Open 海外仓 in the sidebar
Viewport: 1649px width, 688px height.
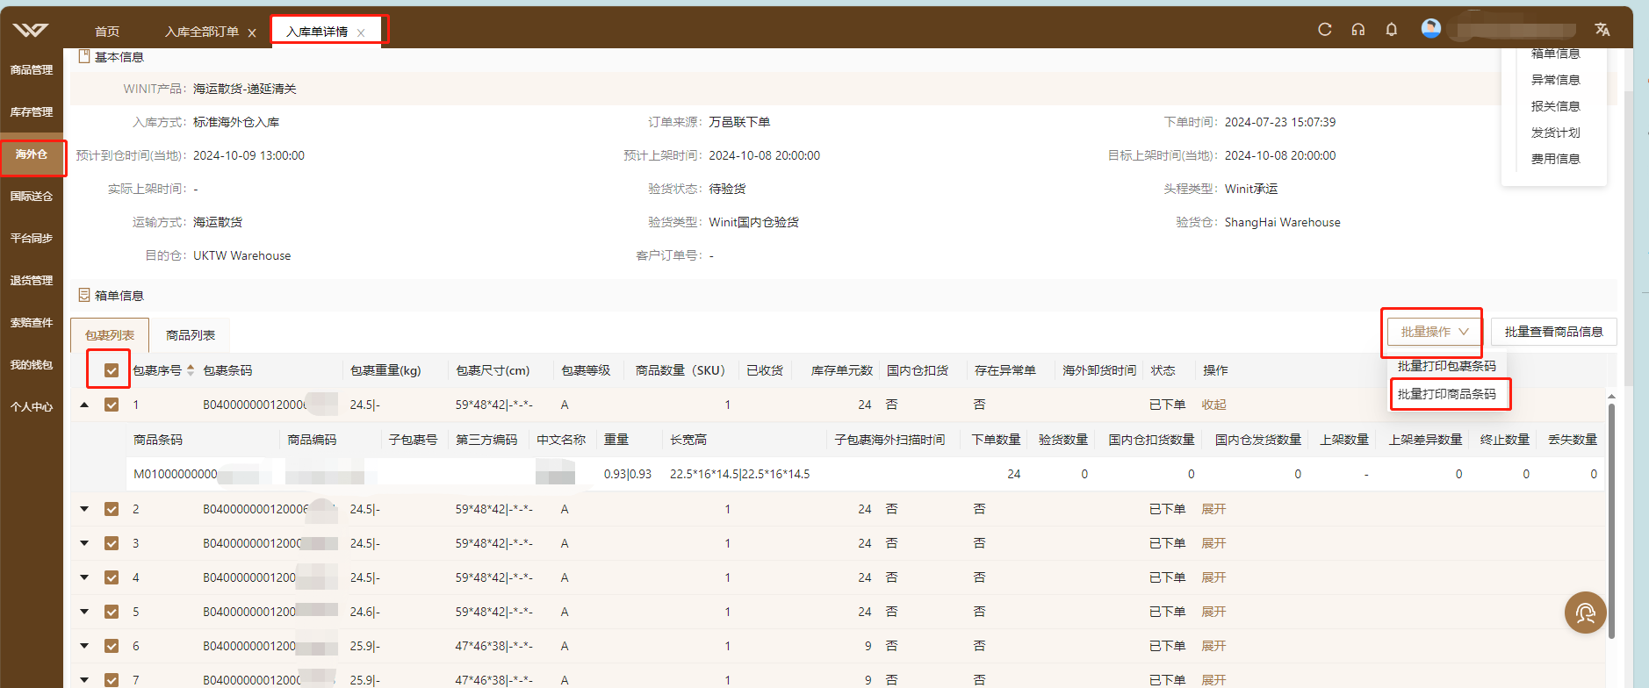[x=32, y=154]
